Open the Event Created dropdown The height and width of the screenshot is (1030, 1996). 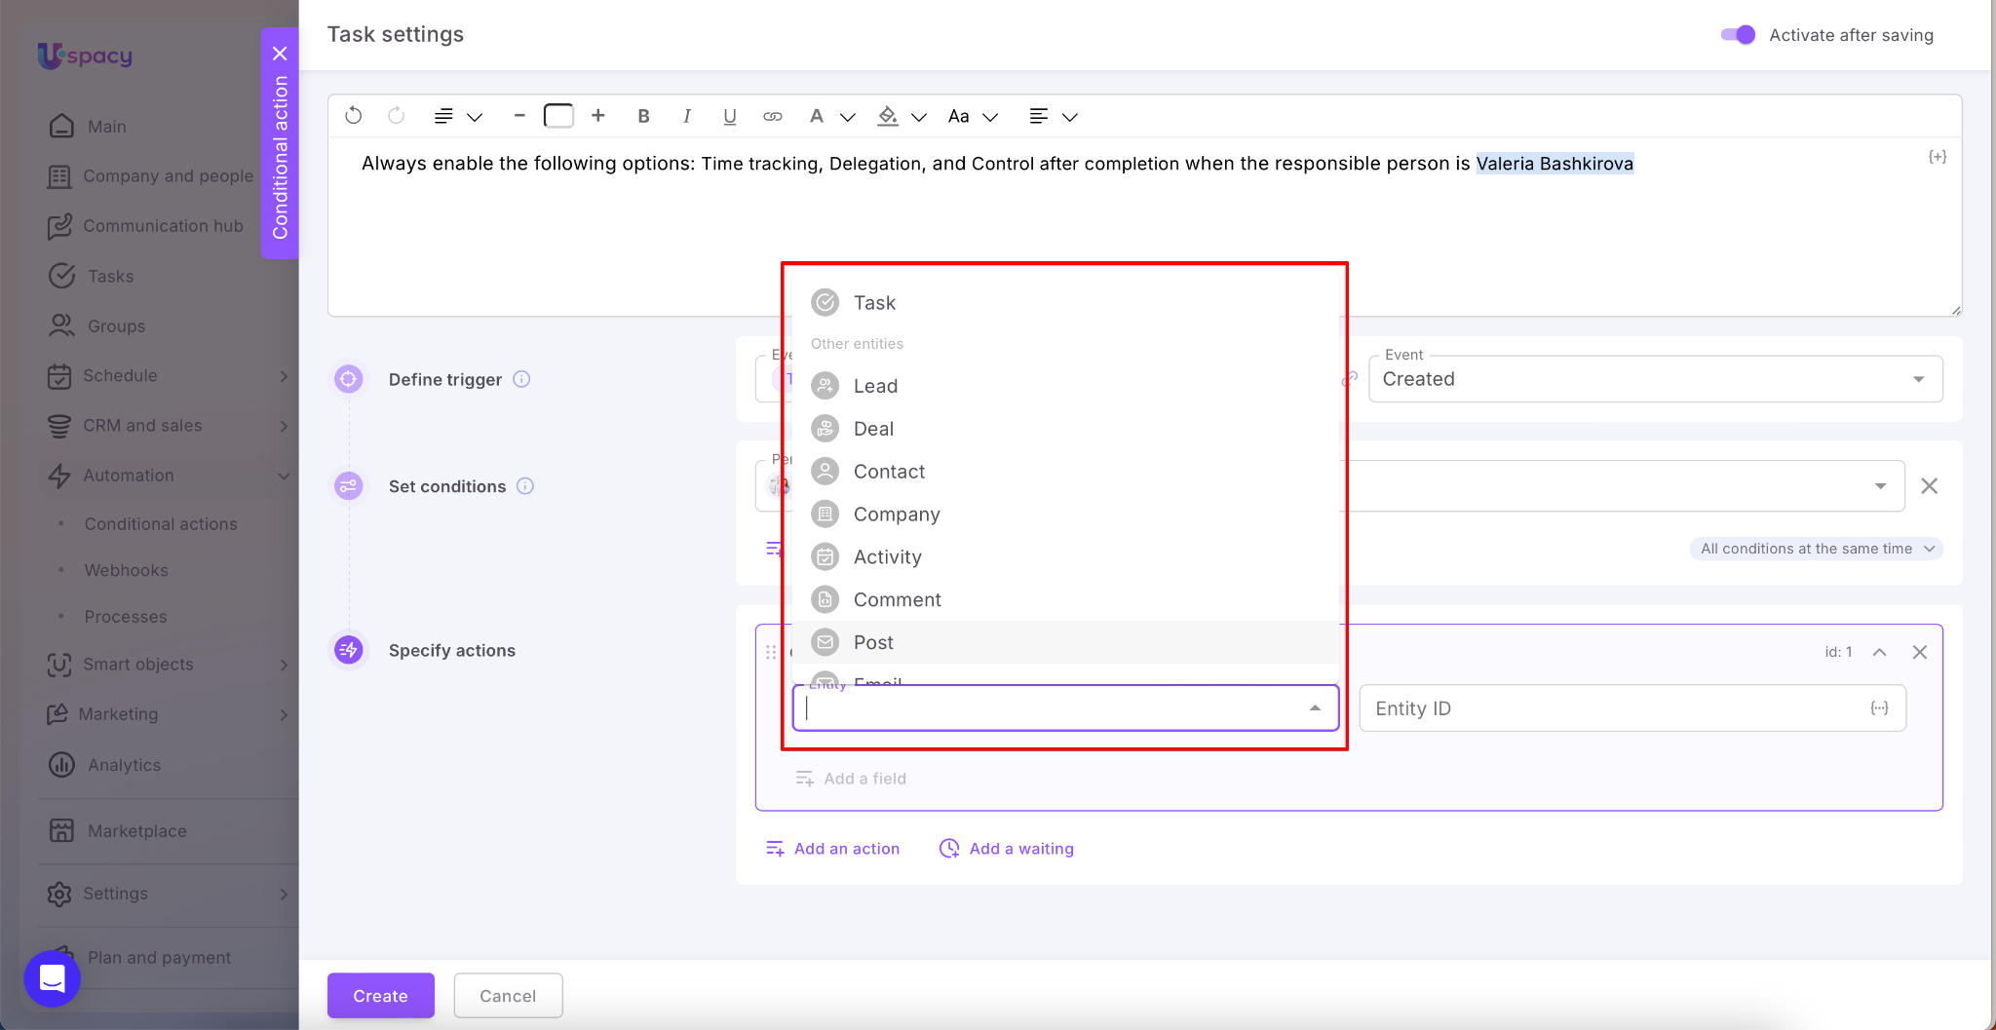(1654, 379)
